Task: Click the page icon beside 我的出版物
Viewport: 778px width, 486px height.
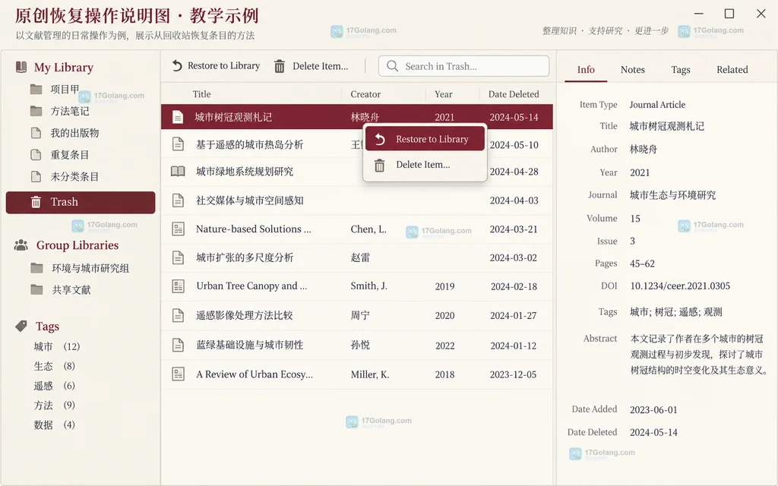Action: tap(36, 133)
